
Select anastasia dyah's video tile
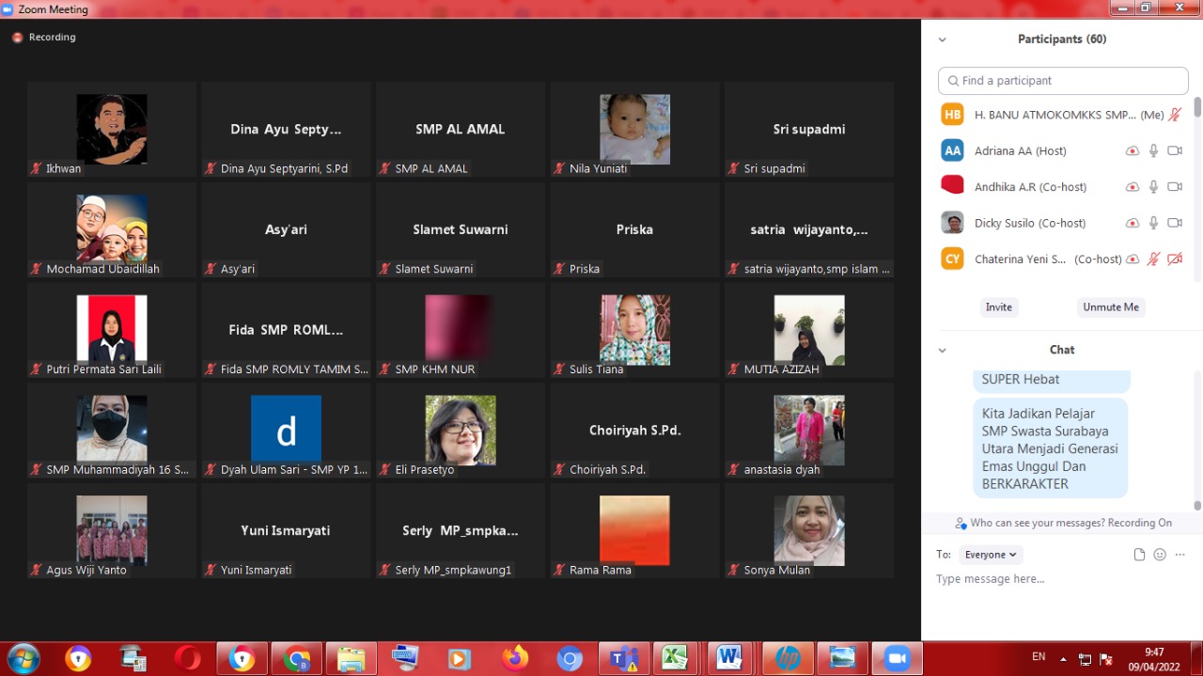[809, 431]
